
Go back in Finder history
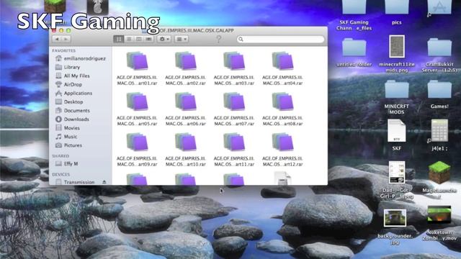[57, 39]
